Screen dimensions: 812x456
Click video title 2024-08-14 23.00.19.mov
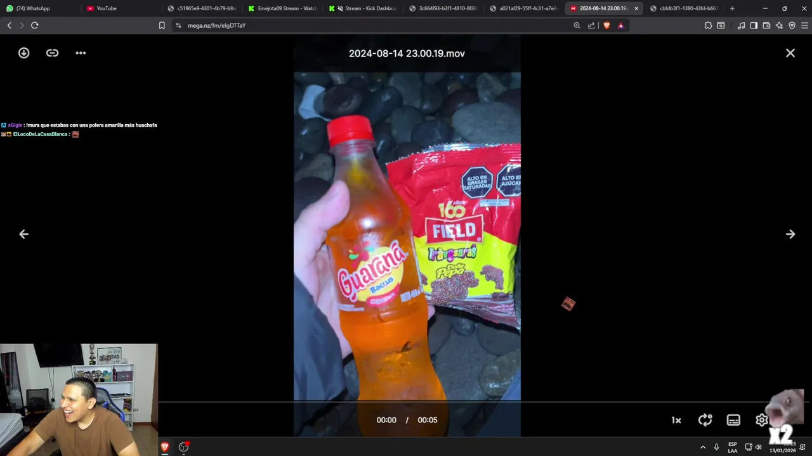[x=407, y=53]
